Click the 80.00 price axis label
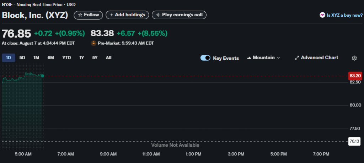This screenshot has width=364, height=163. tap(355, 105)
